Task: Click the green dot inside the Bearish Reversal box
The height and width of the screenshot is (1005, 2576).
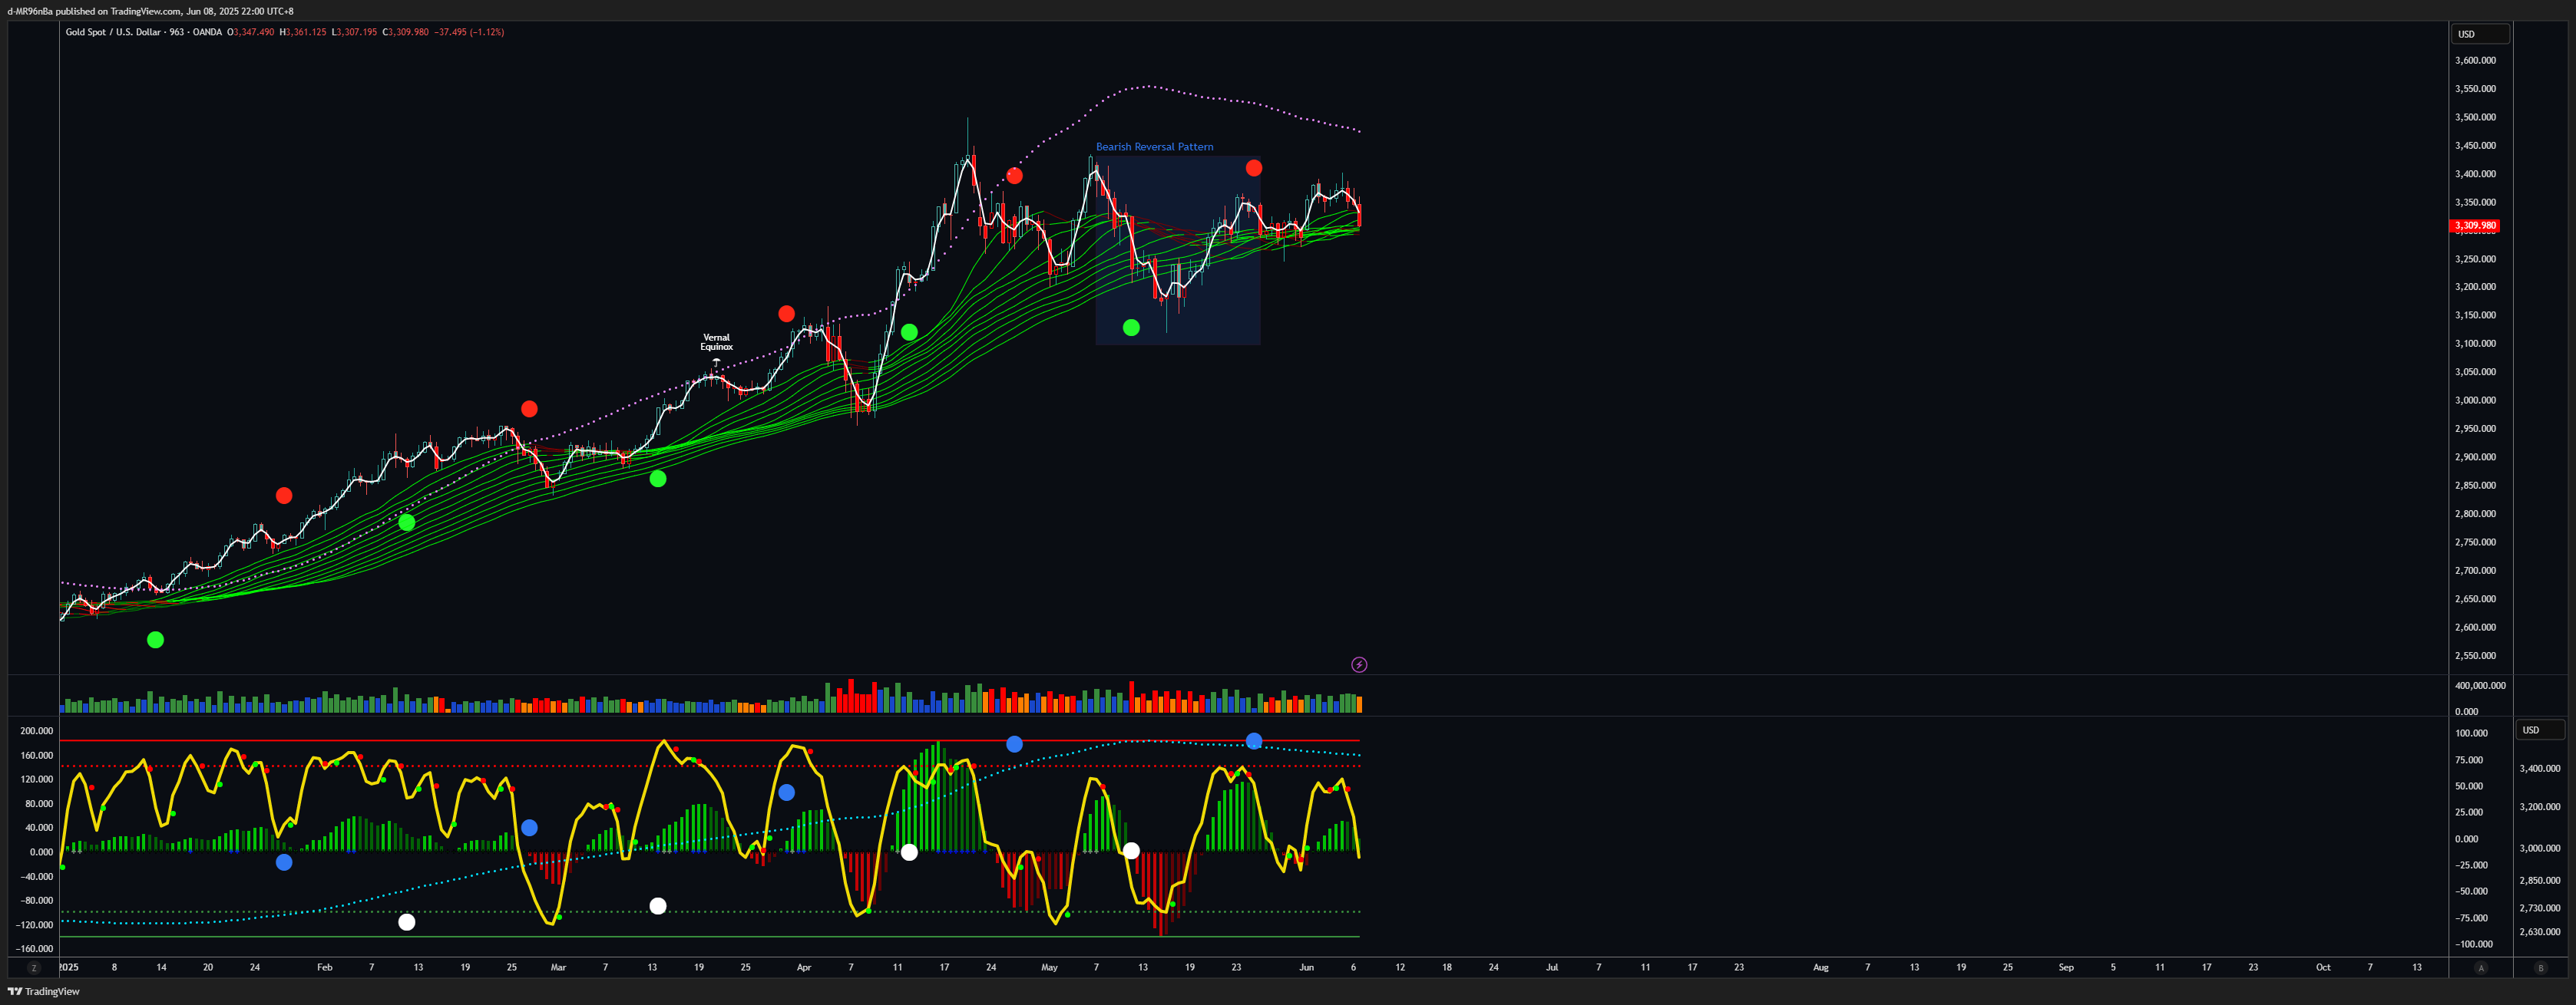Action: click(1131, 328)
